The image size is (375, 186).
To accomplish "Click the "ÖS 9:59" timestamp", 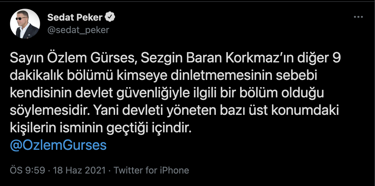I will 28,170.
